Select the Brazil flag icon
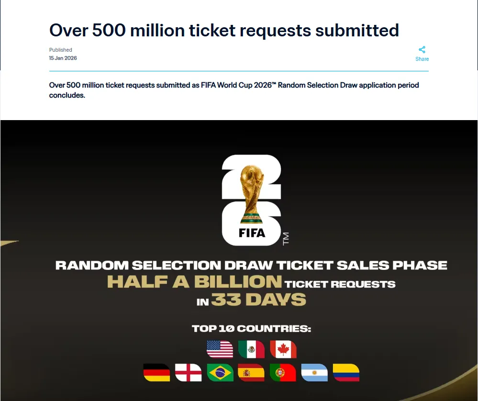 pyautogui.click(x=220, y=372)
